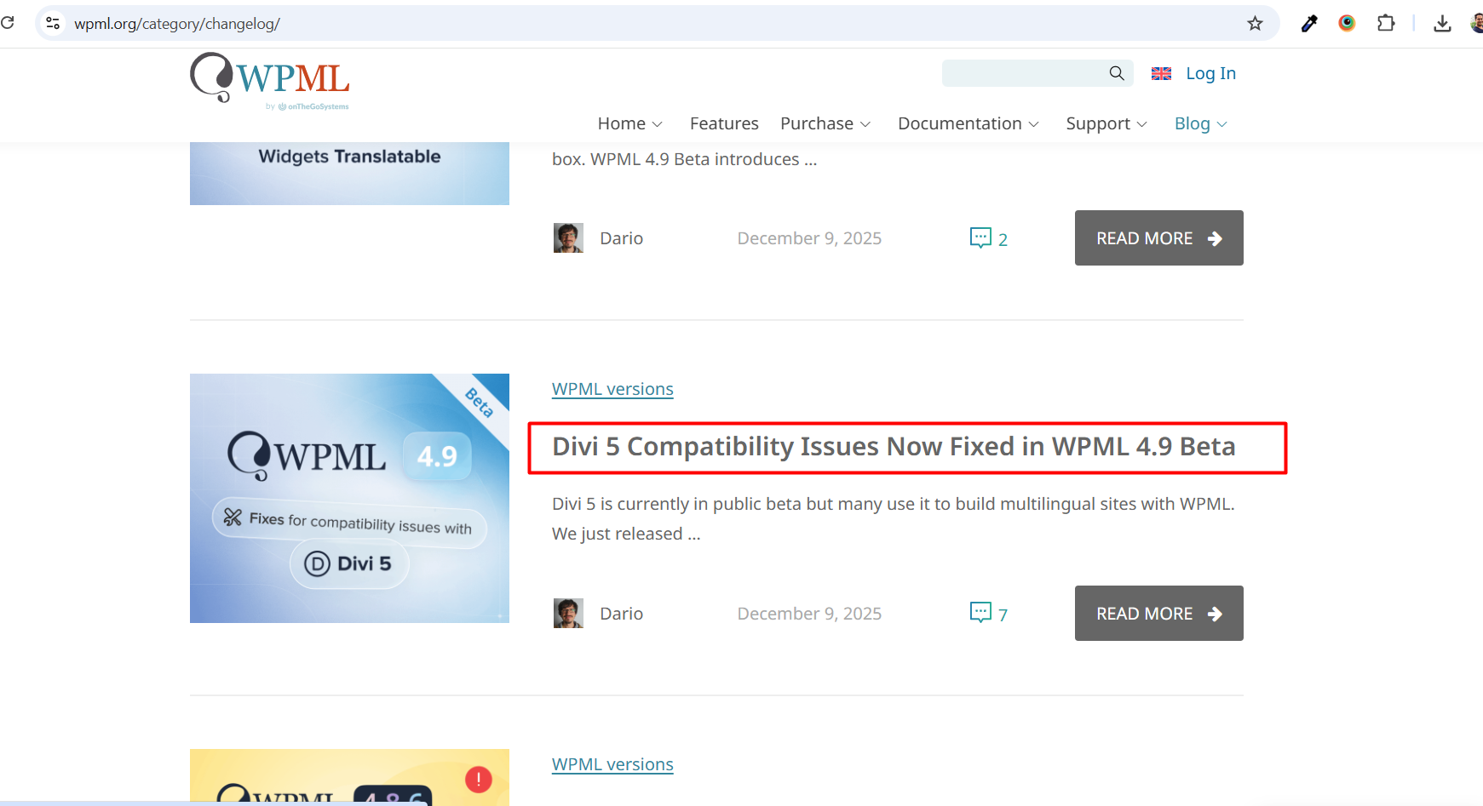The width and height of the screenshot is (1483, 806).
Task: Open the Home menu item
Action: [622, 123]
